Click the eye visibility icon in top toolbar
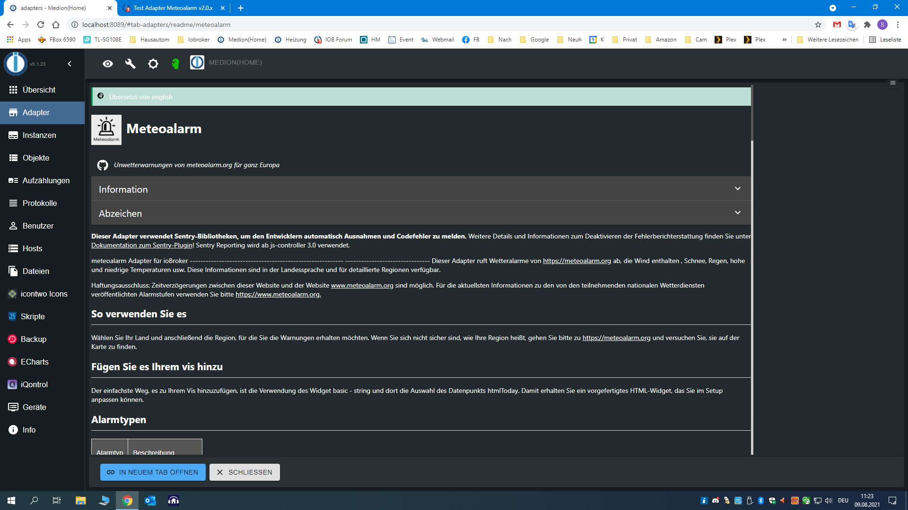The image size is (908, 510). pos(108,63)
